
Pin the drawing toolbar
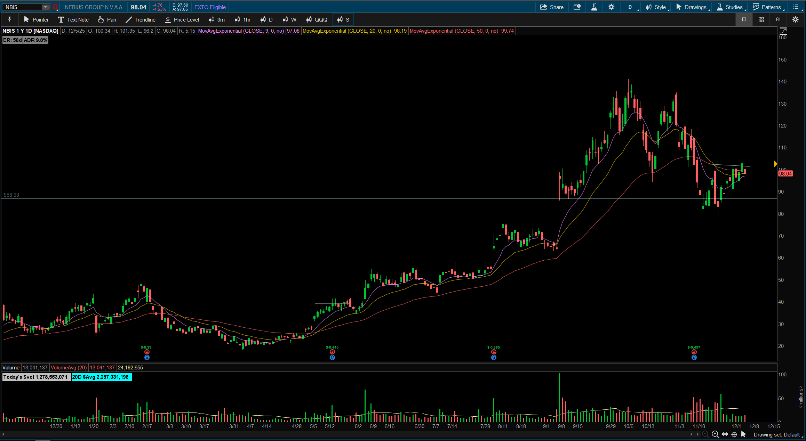click(x=10, y=19)
